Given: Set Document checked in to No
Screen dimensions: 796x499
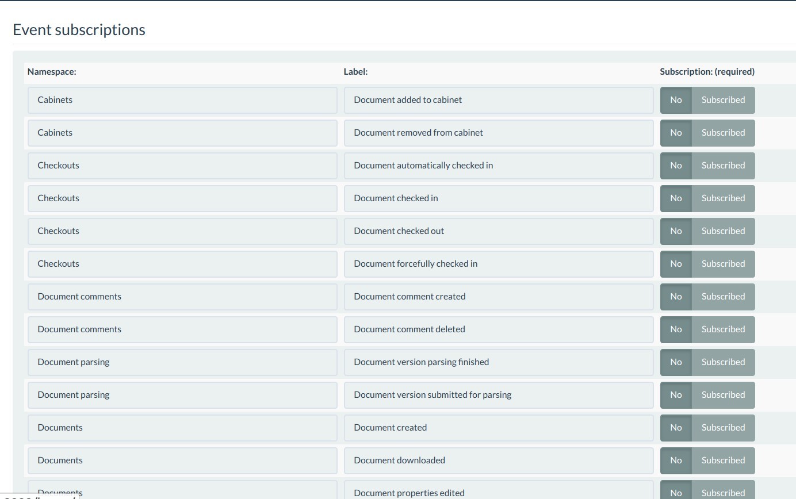Looking at the screenshot, I should [676, 198].
